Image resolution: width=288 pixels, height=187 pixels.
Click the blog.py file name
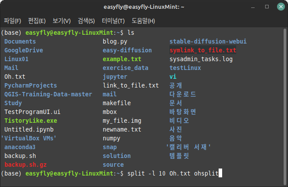115,41
